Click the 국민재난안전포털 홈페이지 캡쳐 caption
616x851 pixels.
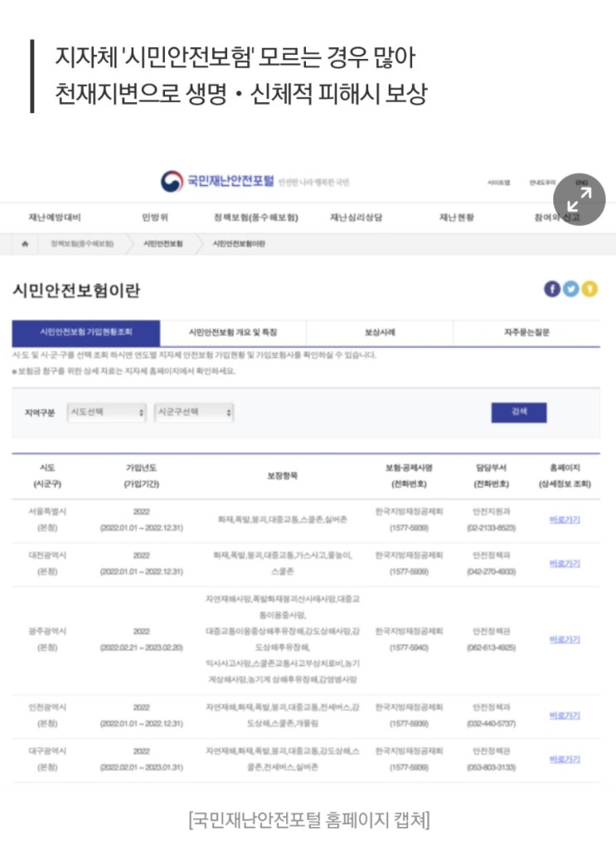(308, 819)
